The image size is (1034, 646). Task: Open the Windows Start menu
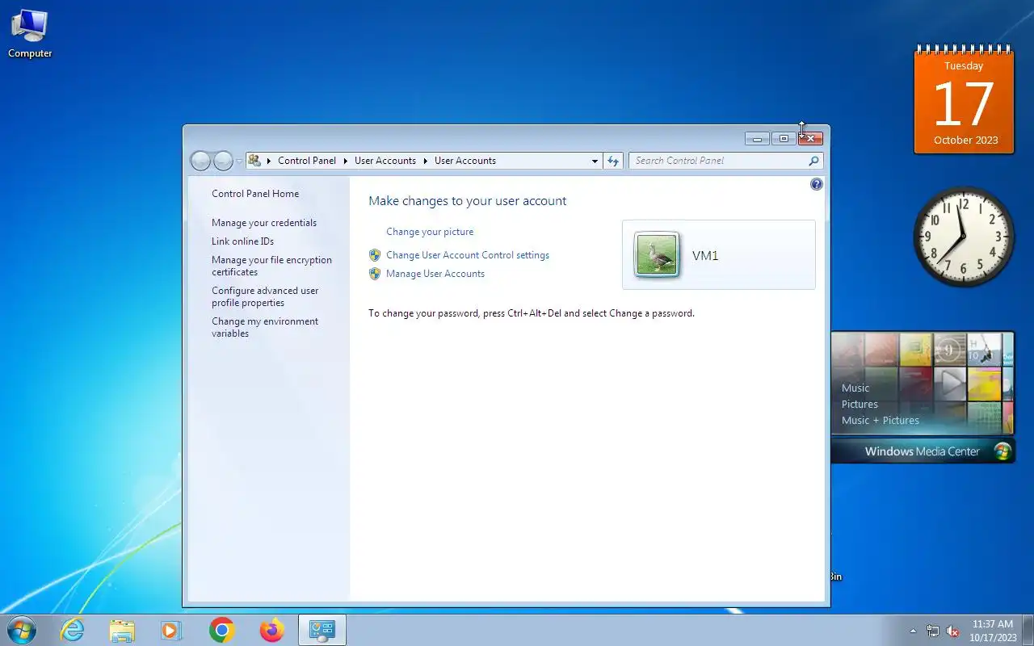pyautogui.click(x=21, y=630)
